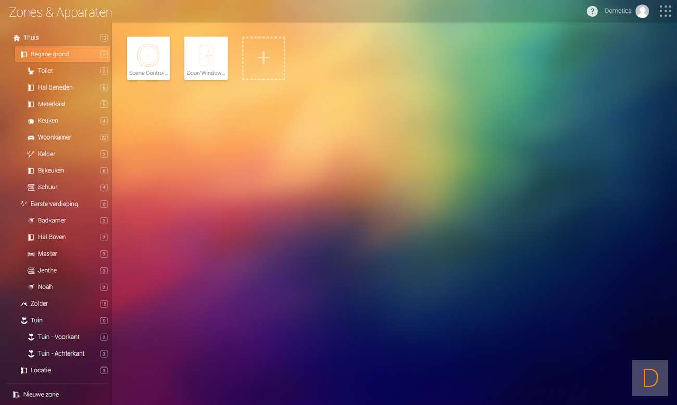This screenshot has height=405, width=677.
Task: Click the stairs icon beside Eerste verdieping
Action: click(23, 204)
